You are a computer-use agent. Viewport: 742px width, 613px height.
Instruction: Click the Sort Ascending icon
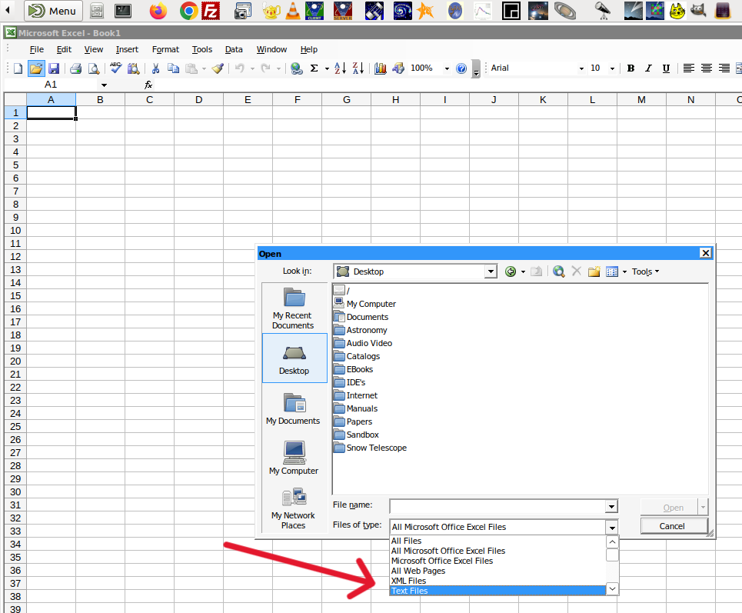point(340,68)
